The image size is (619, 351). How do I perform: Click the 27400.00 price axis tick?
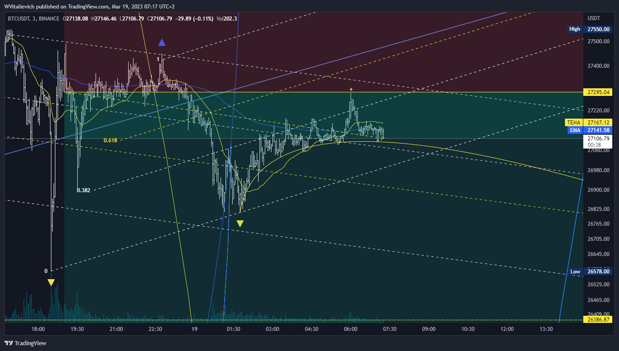(x=598, y=66)
